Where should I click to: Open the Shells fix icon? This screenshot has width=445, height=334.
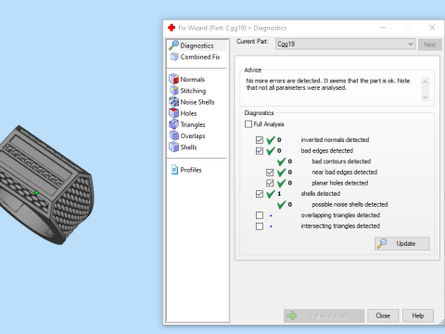[x=174, y=147]
